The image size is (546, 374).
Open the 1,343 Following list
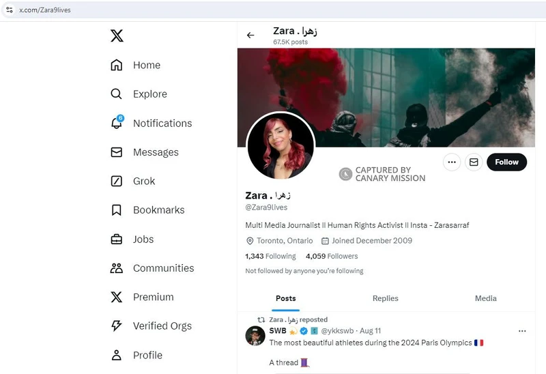(270, 257)
